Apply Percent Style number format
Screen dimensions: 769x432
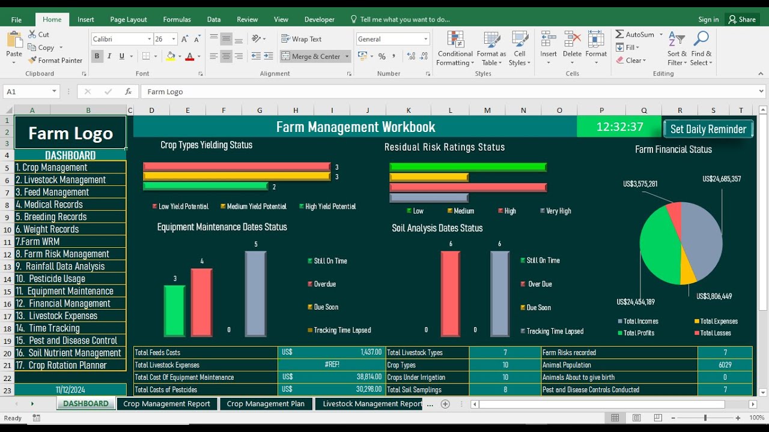coord(381,56)
